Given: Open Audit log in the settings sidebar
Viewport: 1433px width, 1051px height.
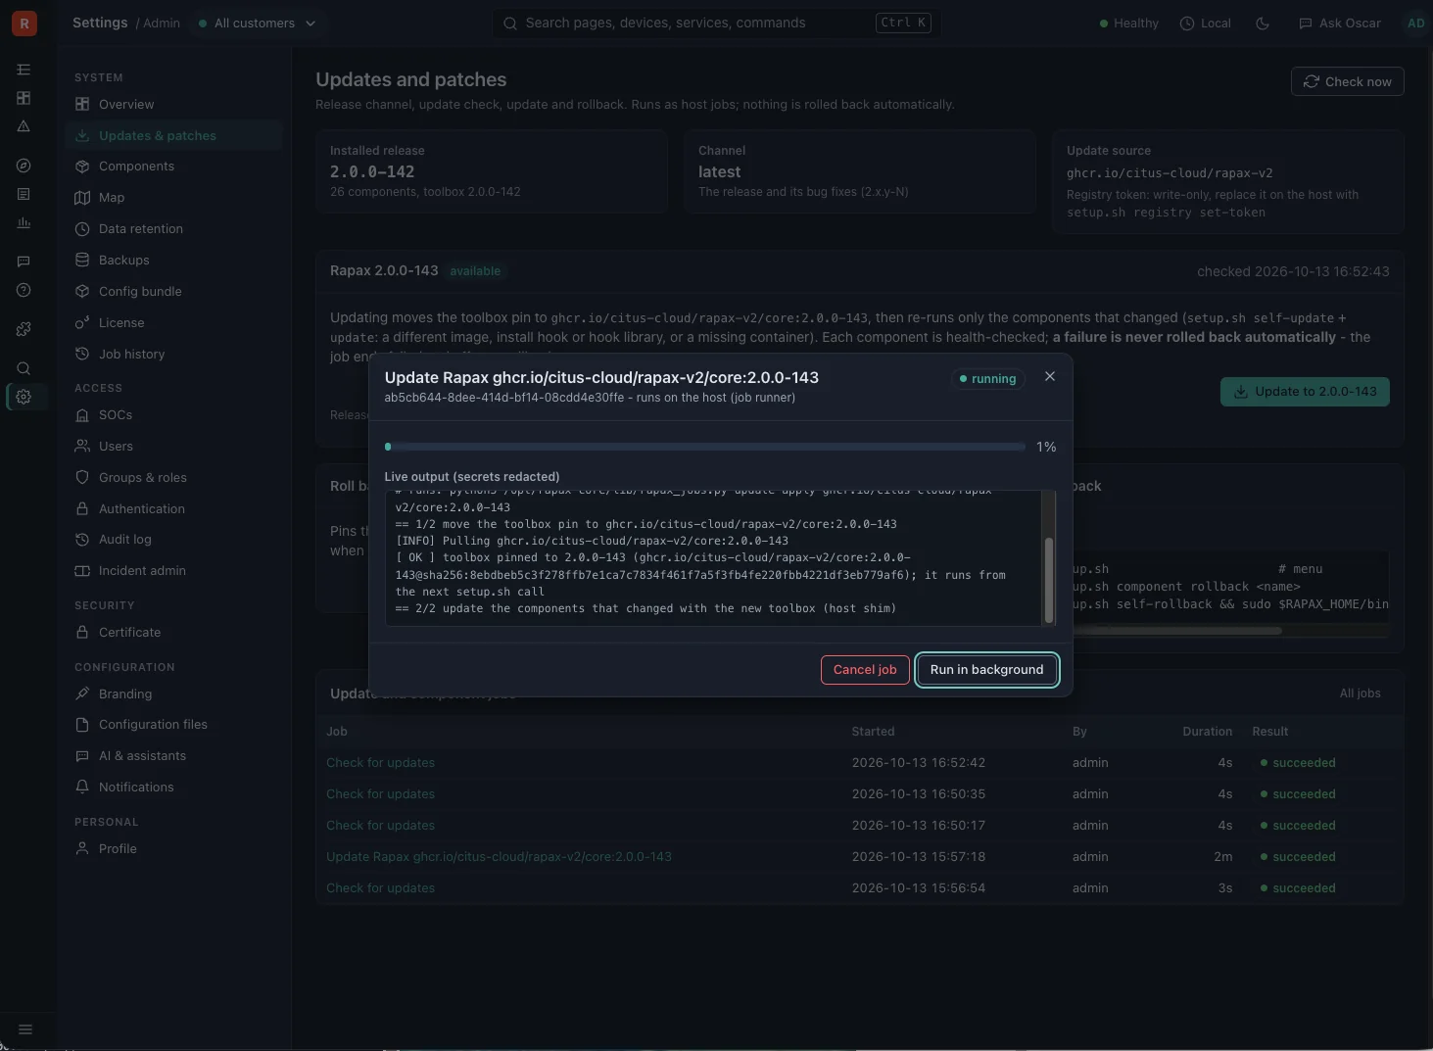Looking at the screenshot, I should click(174, 540).
